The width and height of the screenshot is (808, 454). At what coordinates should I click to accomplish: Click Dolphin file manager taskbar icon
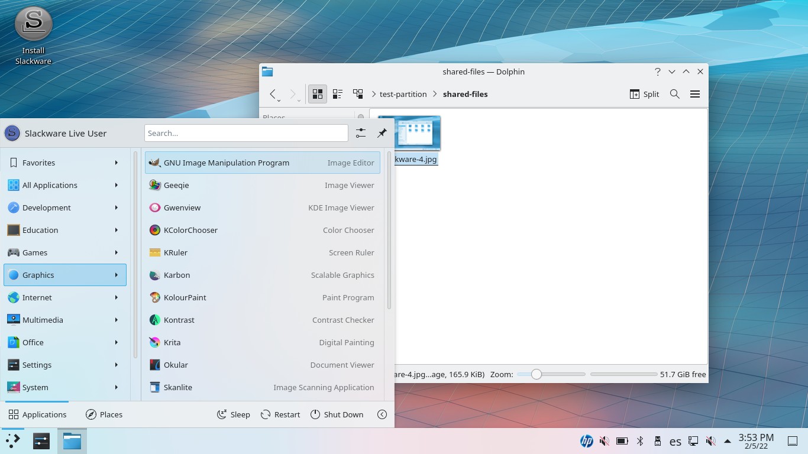pyautogui.click(x=72, y=440)
